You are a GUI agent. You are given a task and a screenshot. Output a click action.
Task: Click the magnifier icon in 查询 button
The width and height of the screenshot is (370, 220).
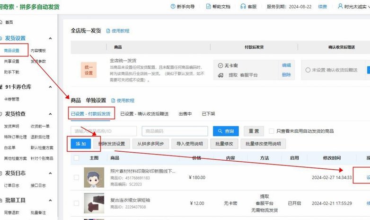tap(220, 131)
